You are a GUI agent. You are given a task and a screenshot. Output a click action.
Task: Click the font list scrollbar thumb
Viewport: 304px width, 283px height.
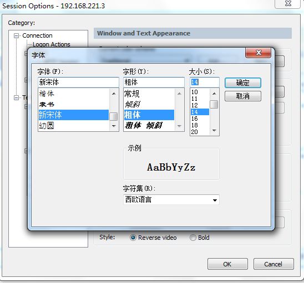tap(114, 117)
